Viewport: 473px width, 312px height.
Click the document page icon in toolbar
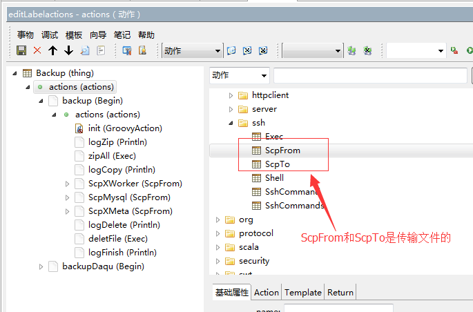click(x=101, y=50)
